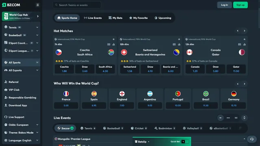
Task: Click the France flag icon
Action: pos(66,94)
